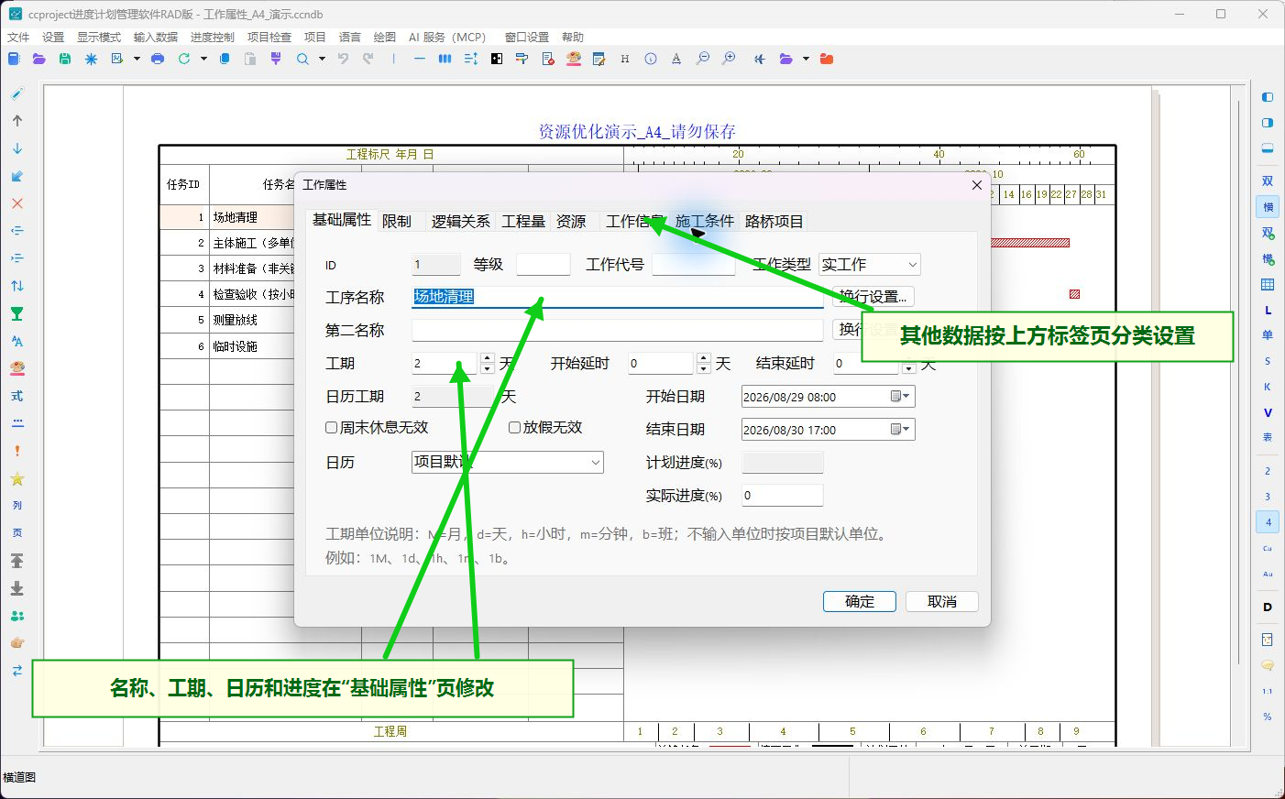The image size is (1285, 799).
Task: Click the blue down arrow icon in left sidebar
Action: coord(17,148)
